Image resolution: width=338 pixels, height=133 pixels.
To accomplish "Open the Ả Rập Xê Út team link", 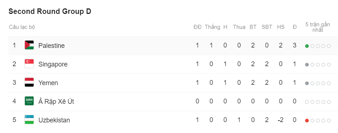I will pyautogui.click(x=56, y=101).
